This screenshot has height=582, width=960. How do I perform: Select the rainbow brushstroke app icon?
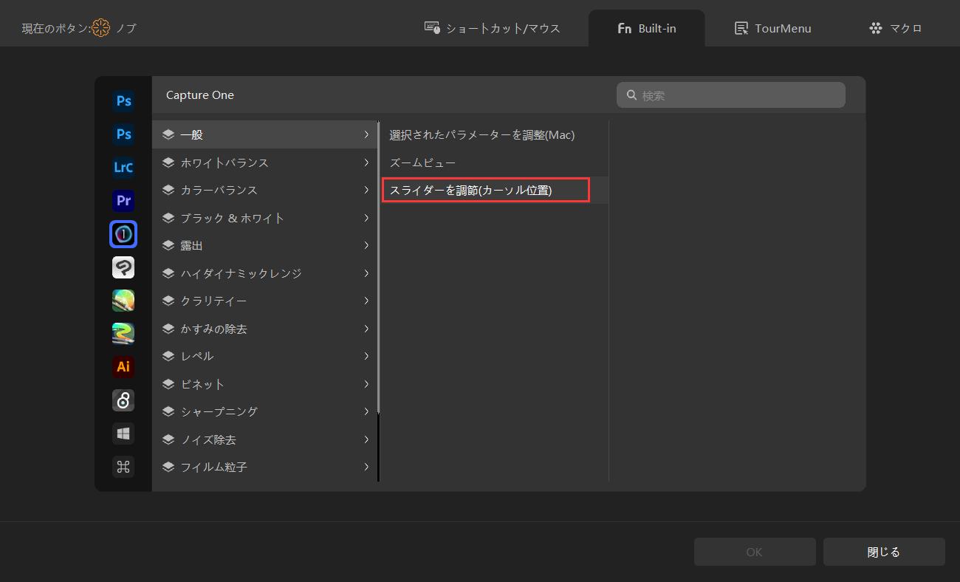[123, 334]
